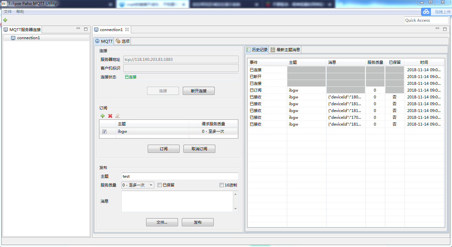The width and height of the screenshot is (452, 247).
Task: Click the message area scroll down arrow
Action: (235, 209)
